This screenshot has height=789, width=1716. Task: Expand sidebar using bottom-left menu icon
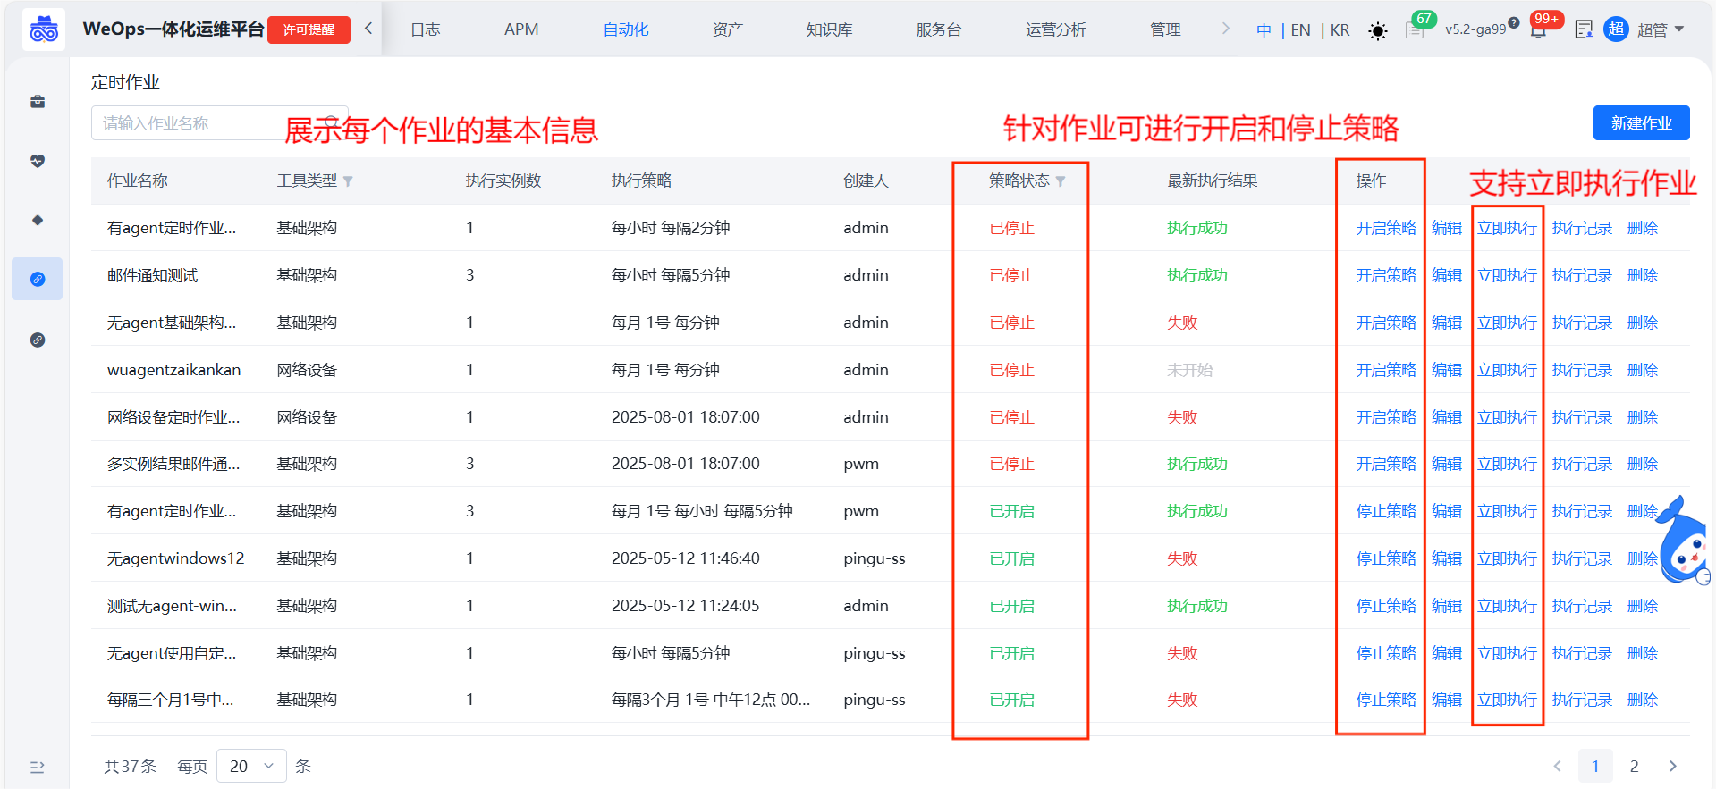tap(38, 767)
